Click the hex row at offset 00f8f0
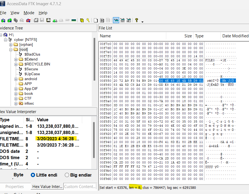249x194 pixels. pos(168,122)
